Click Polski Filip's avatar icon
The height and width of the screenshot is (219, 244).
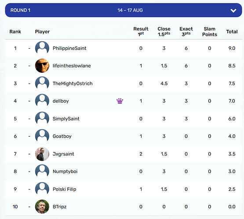click(x=42, y=189)
